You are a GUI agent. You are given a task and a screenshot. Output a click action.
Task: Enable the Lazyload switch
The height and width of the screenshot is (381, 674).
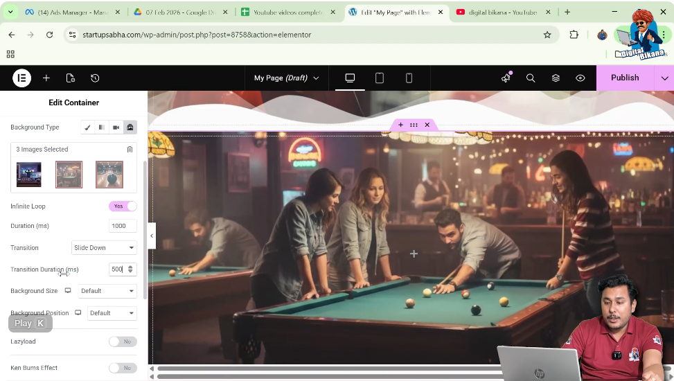pyautogui.click(x=123, y=342)
